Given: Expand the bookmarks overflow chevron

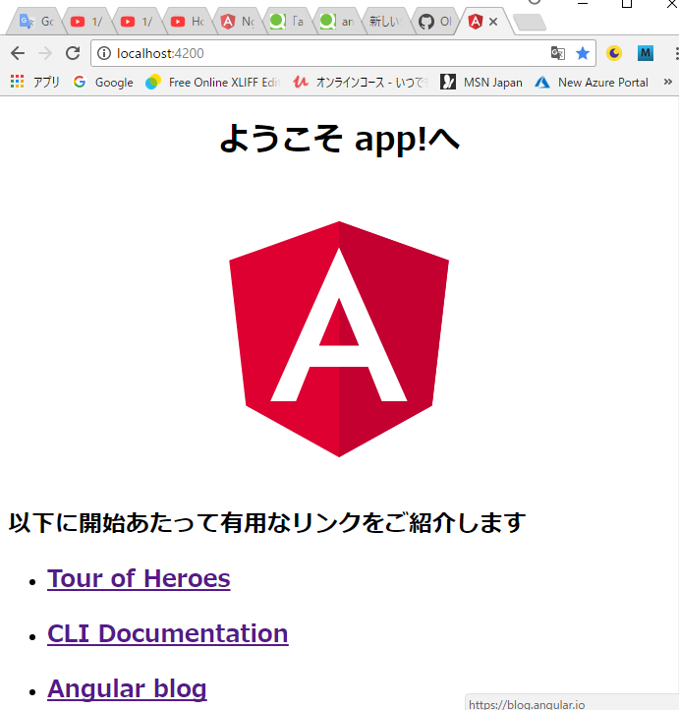Looking at the screenshot, I should click(667, 82).
